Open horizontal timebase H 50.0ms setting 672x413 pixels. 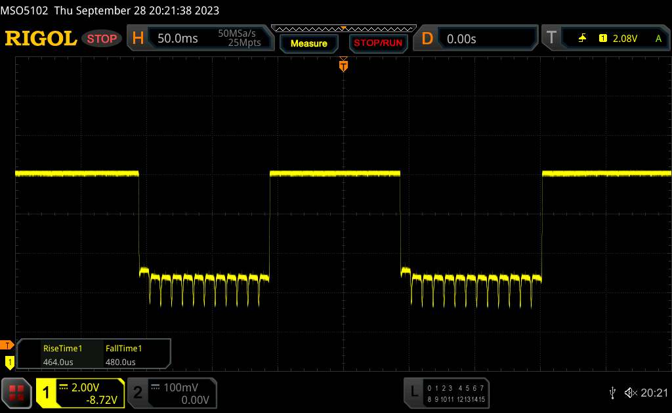coord(200,38)
